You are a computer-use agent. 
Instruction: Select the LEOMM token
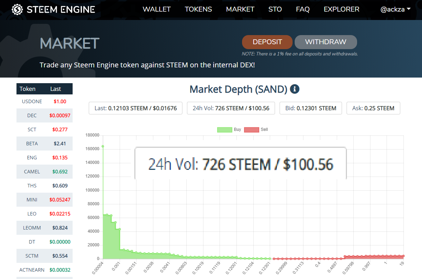pyautogui.click(x=45, y=228)
